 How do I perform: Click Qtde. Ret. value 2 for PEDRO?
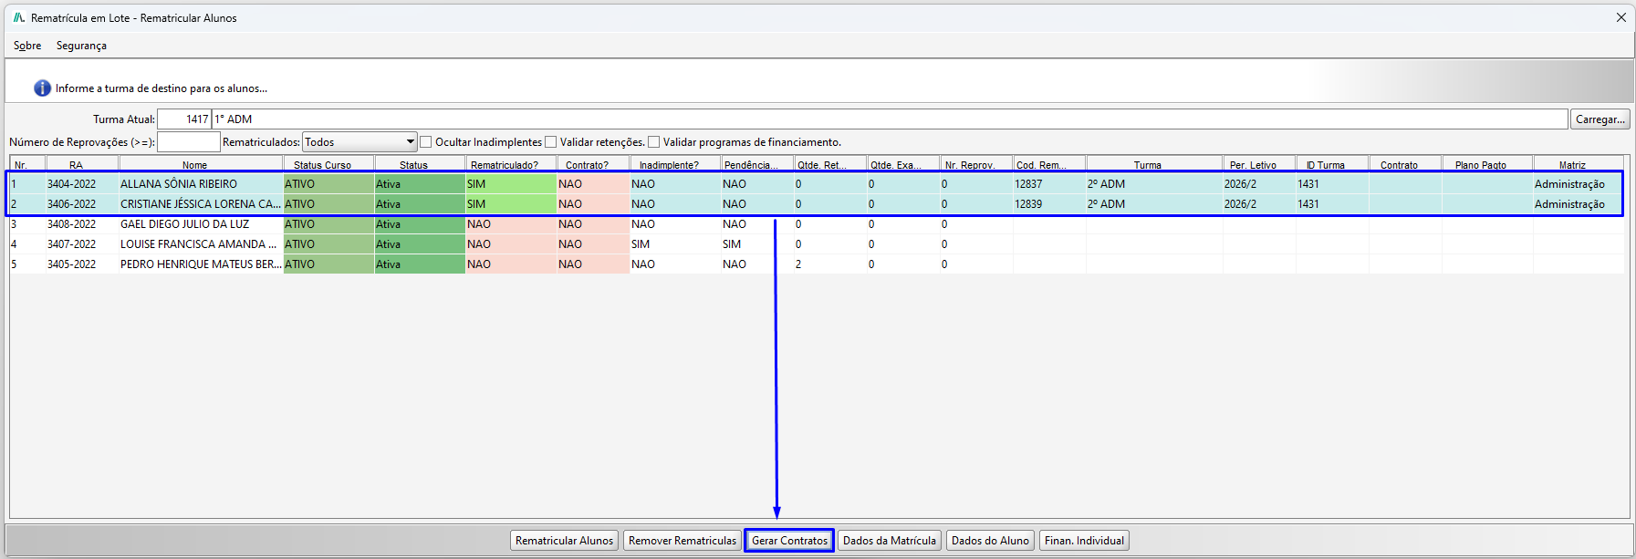point(830,264)
